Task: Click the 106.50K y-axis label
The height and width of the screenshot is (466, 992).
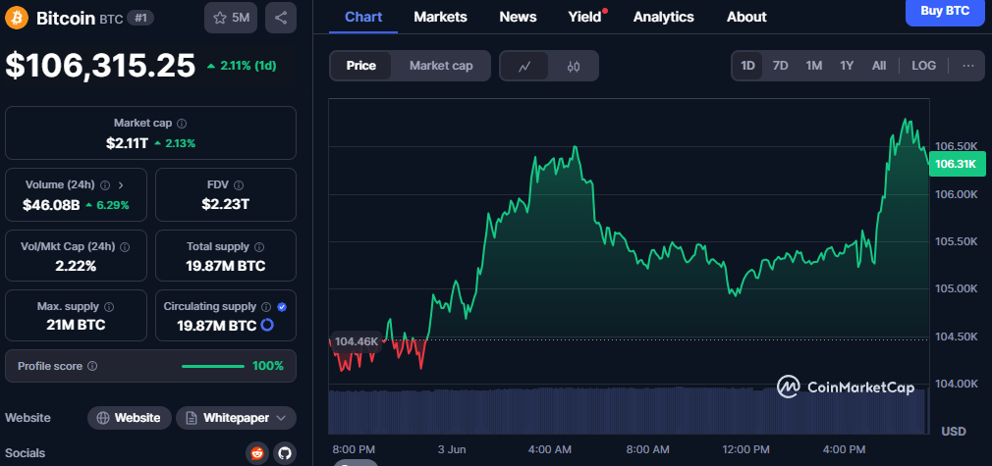Action: tap(956, 147)
